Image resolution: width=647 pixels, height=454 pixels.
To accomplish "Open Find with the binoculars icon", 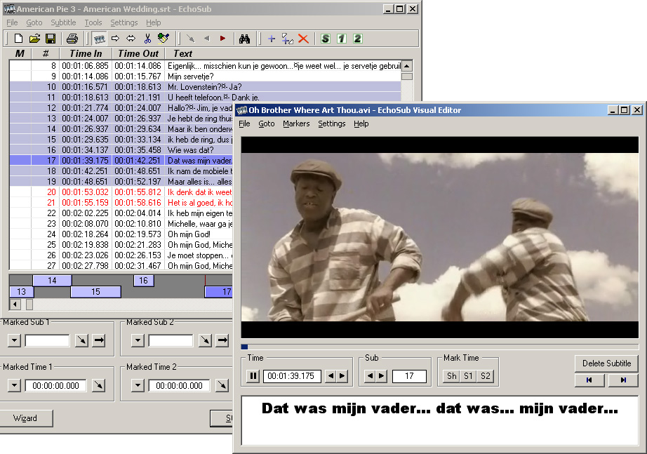I will pos(244,39).
